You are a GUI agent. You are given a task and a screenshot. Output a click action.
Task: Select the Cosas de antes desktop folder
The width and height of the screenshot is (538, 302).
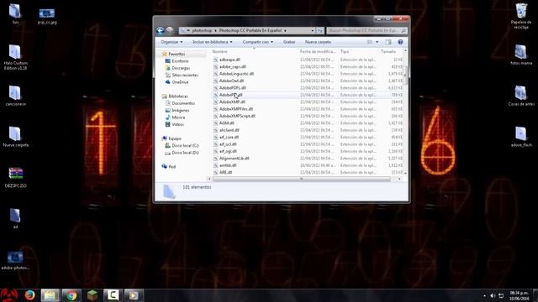[521, 96]
